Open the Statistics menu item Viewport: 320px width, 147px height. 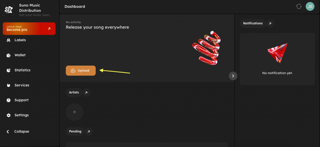[x=22, y=70]
